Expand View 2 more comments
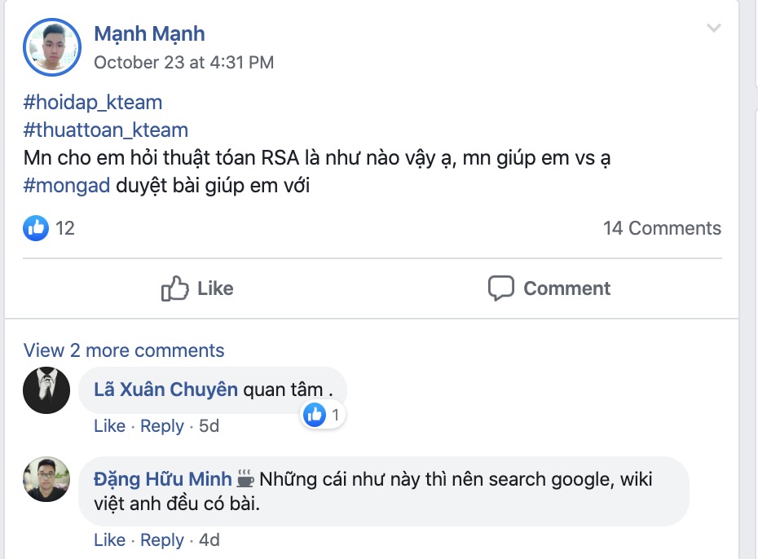This screenshot has width=758, height=559. click(124, 350)
